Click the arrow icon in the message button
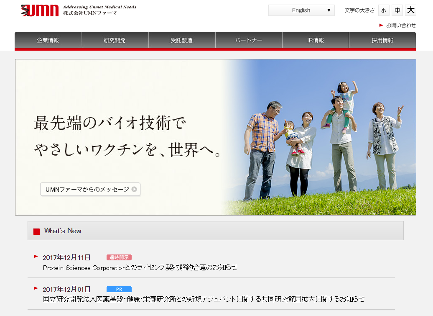This screenshot has width=433, height=316. coord(134,189)
